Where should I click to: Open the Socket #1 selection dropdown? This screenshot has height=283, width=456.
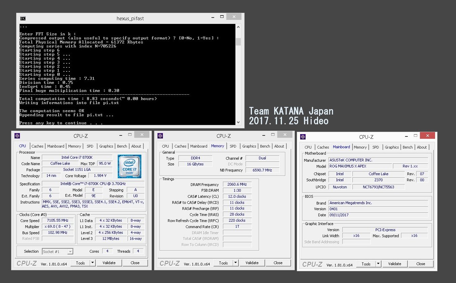pos(58,251)
